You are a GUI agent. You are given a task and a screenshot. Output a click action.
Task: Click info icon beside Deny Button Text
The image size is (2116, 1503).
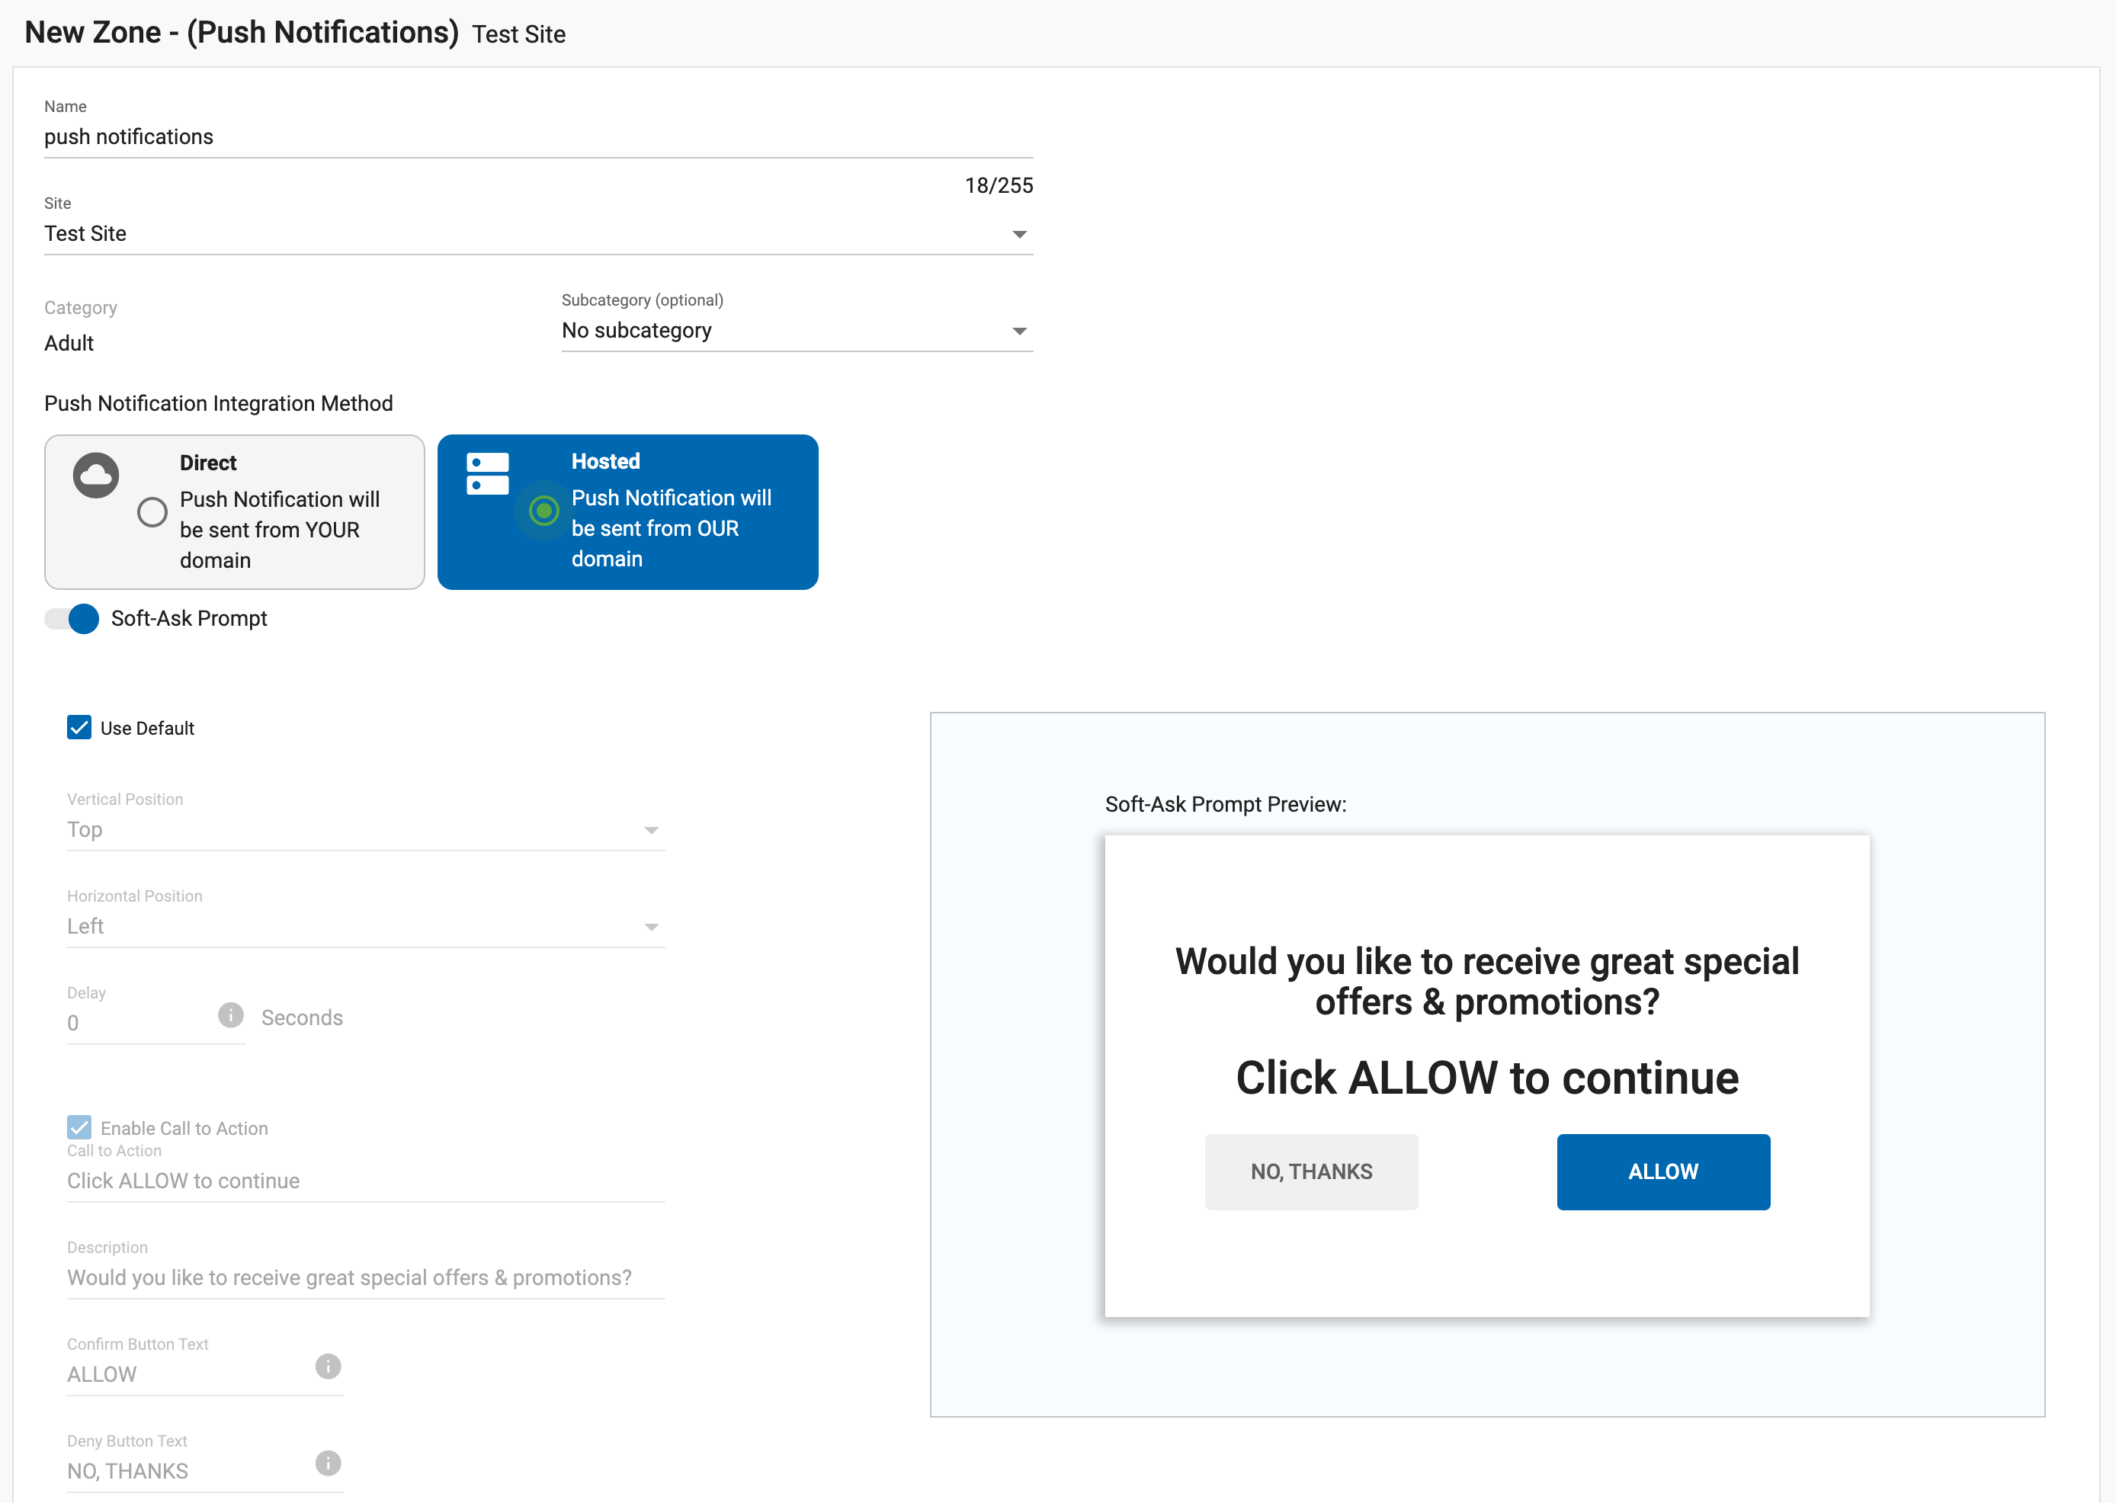click(328, 1463)
